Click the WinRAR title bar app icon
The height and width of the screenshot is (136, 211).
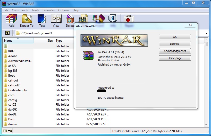point(4,4)
